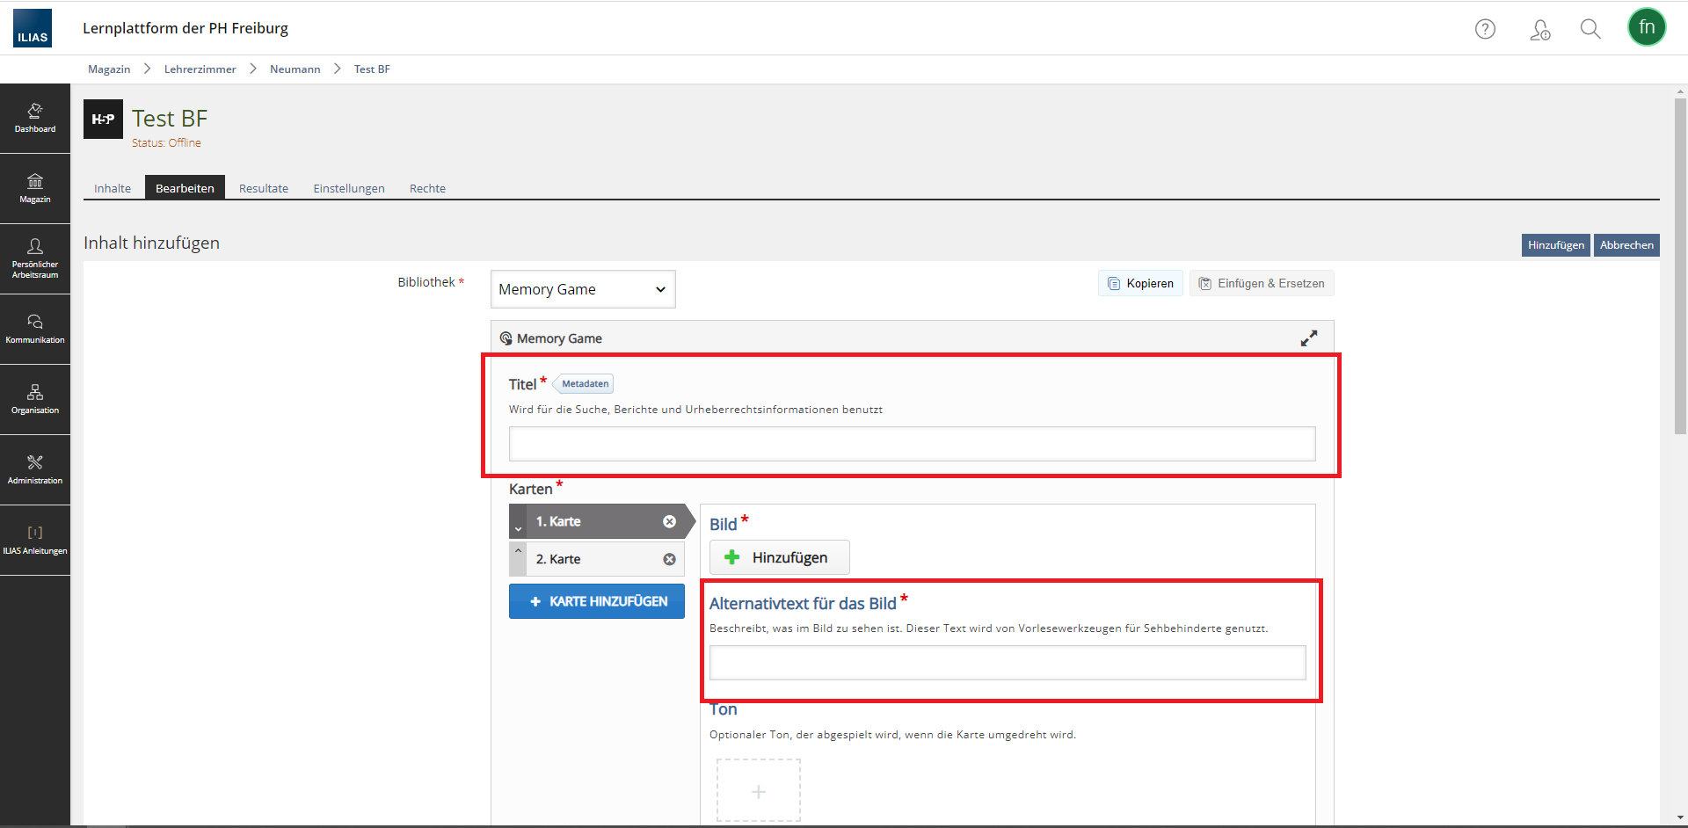Switch to the Einstellungen tab
1688x828 pixels.
(349, 188)
